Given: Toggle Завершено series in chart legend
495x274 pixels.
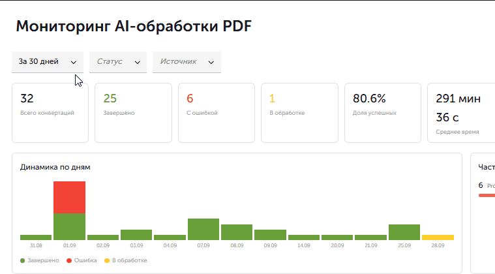Looking at the screenshot, I should click(x=40, y=260).
